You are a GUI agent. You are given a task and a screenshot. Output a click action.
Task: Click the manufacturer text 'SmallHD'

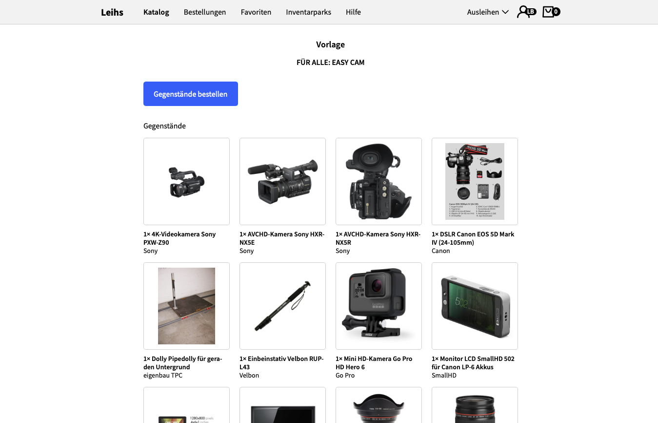[x=444, y=376]
